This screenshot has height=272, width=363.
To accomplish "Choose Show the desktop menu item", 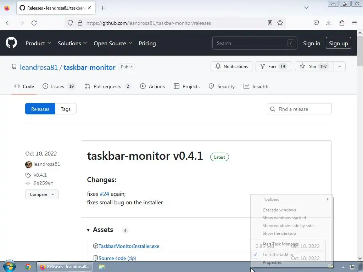I will click(292, 233).
